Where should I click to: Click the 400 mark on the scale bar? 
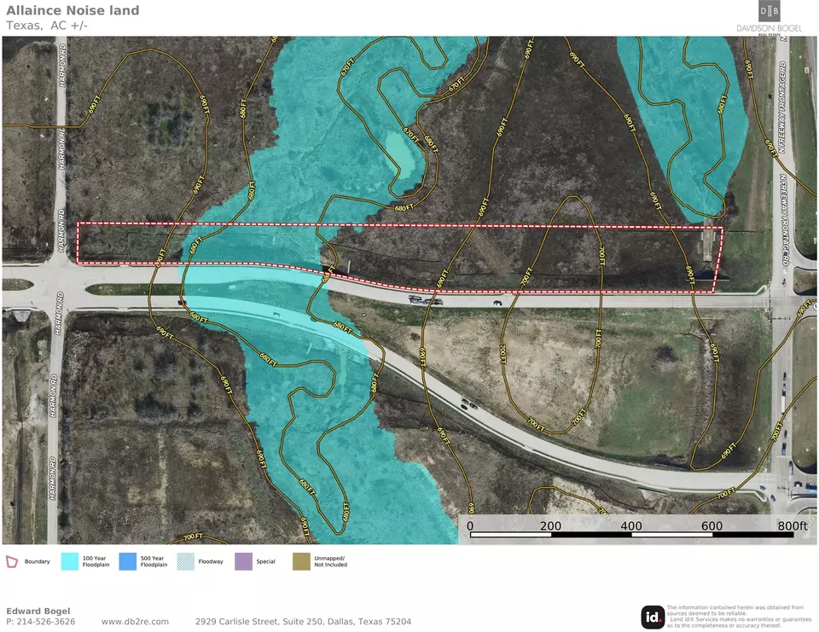click(x=631, y=525)
